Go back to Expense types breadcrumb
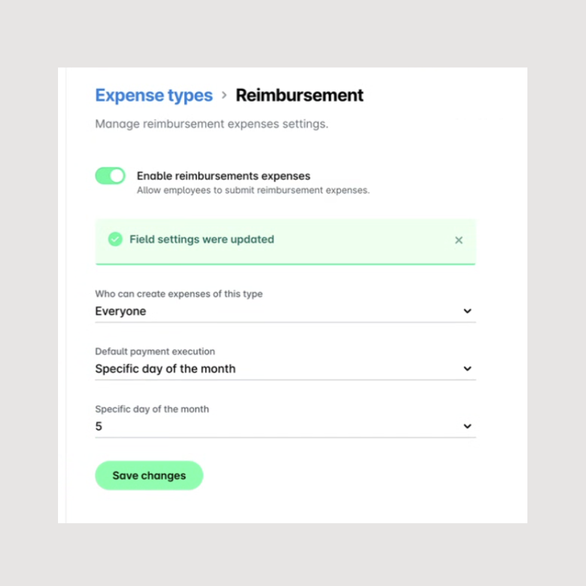The width and height of the screenshot is (586, 586). 154,96
